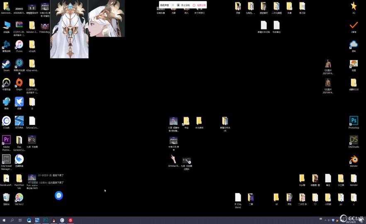The width and height of the screenshot is (366, 224).
Task: Select the side-profile character reference image
Action: pyautogui.click(x=106, y=18)
